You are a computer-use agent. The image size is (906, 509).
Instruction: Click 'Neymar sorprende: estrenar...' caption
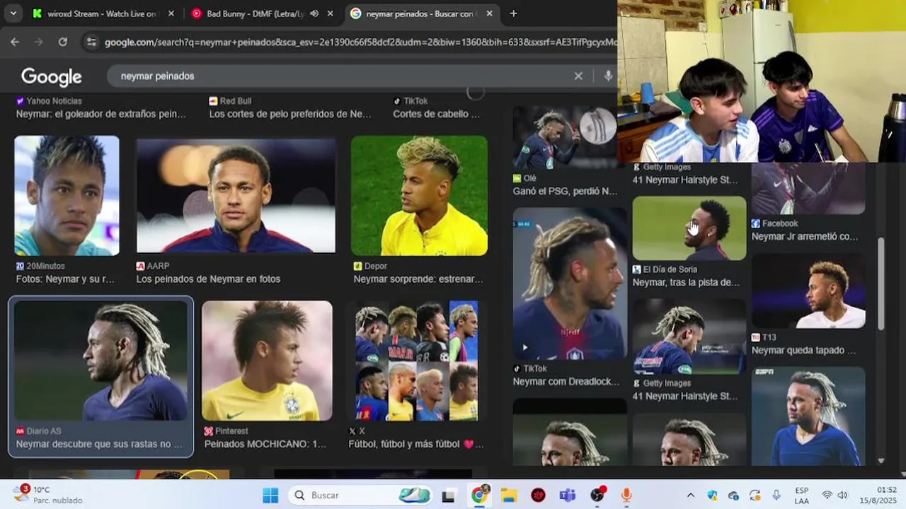(418, 279)
